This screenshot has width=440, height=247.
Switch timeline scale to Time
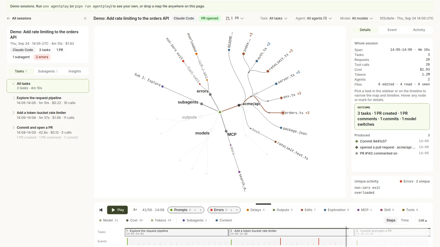(x=405, y=220)
